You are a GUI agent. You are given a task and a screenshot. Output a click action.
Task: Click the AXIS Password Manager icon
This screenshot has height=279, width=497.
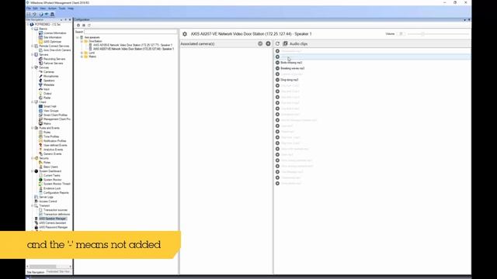pyautogui.click(x=36, y=227)
